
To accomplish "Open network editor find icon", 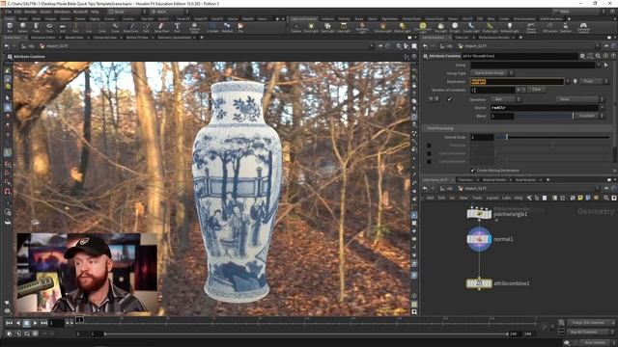I will point(605,198).
